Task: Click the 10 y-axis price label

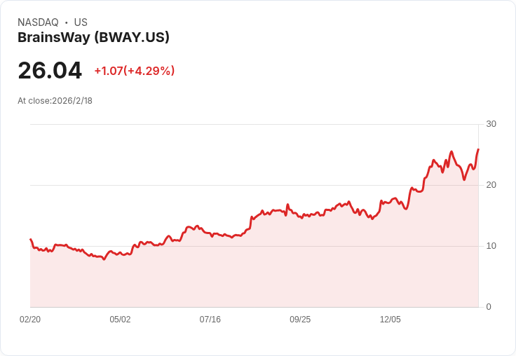Action: (491, 246)
